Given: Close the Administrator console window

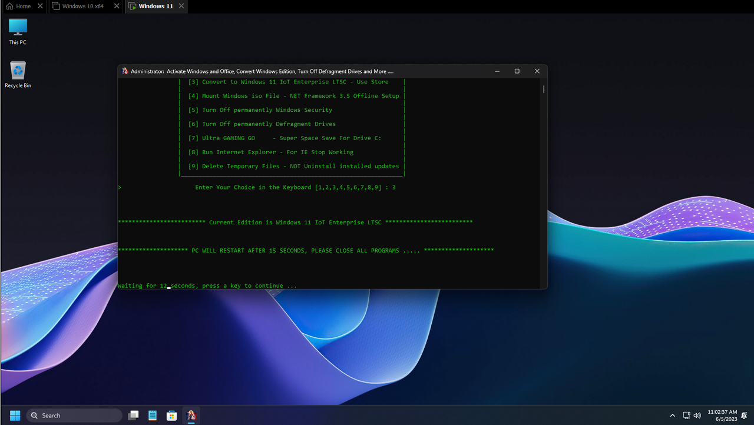Looking at the screenshot, I should click(537, 71).
